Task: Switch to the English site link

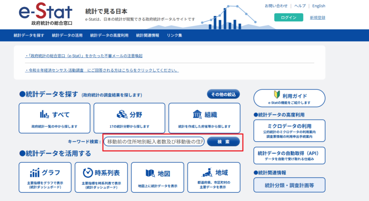Action: click(x=319, y=6)
